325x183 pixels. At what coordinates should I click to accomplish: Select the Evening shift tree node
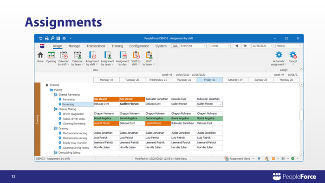54,85
